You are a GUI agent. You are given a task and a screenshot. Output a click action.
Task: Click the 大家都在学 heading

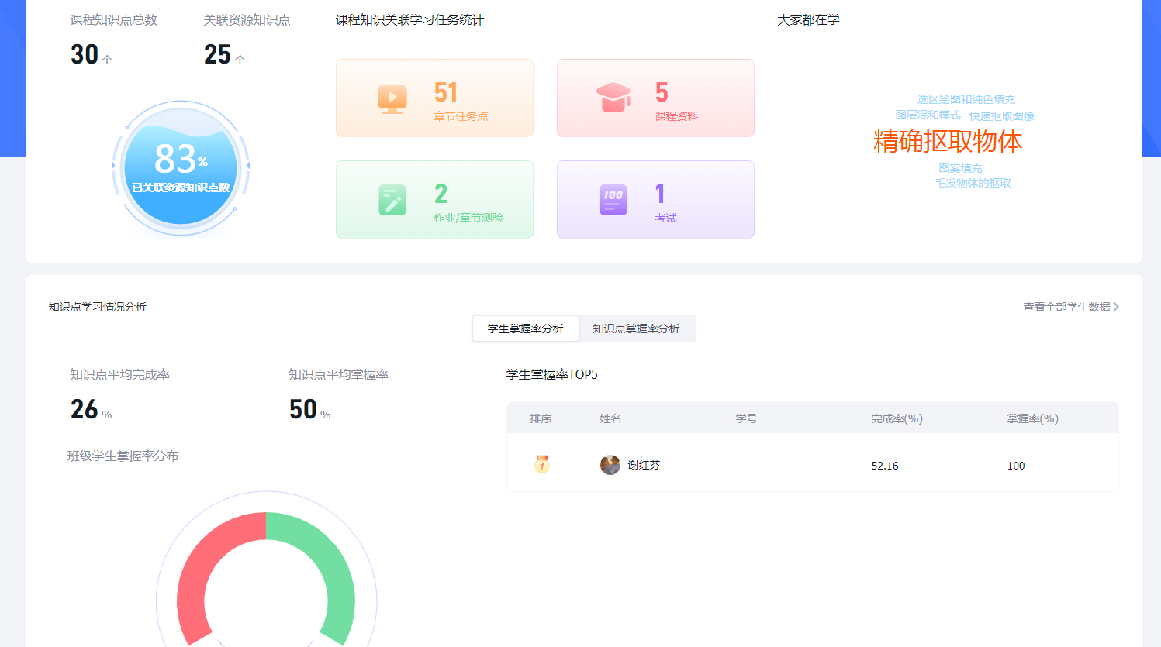click(809, 19)
